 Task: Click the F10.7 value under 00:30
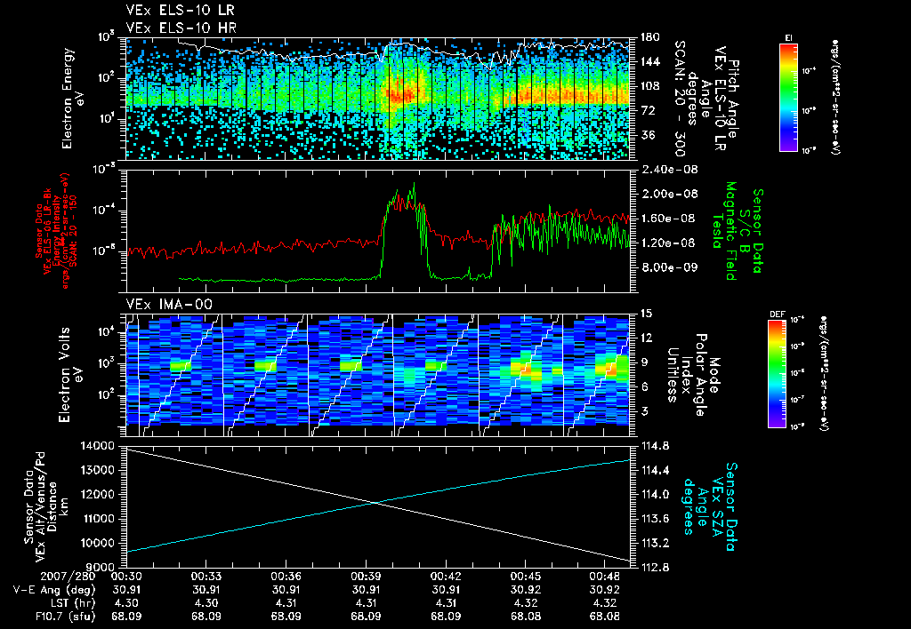(x=126, y=617)
